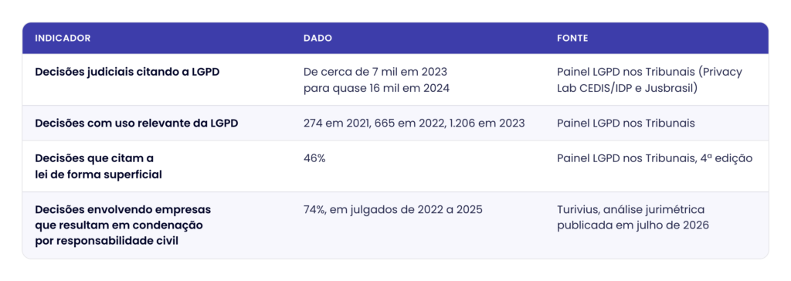Click the FONTE column header
Viewport: 791px width, 281px height.
(572, 39)
